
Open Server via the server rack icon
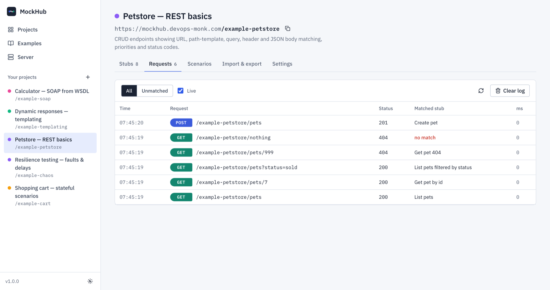point(11,57)
